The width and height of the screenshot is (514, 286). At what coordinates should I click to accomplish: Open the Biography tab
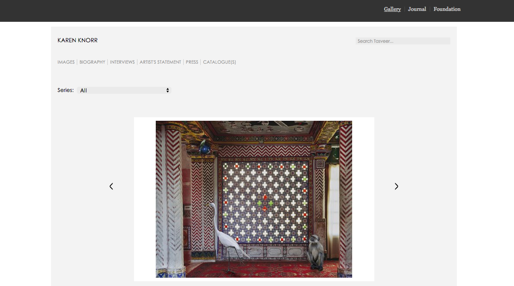pos(93,62)
